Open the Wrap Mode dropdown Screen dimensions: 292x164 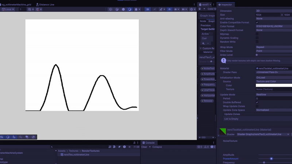pyautogui.click(x=273, y=47)
